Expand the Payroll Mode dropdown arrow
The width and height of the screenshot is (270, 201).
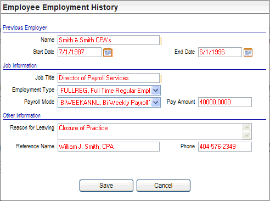156,103
